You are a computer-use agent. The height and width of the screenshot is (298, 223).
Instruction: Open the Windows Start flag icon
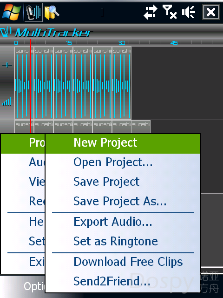[11, 13]
